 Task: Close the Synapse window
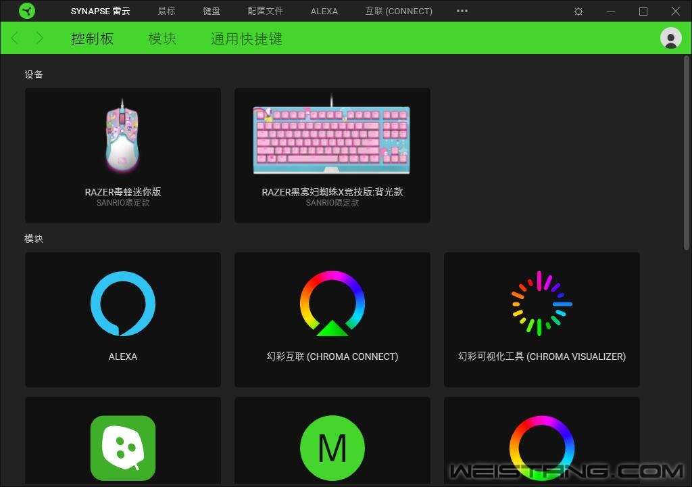pyautogui.click(x=675, y=11)
